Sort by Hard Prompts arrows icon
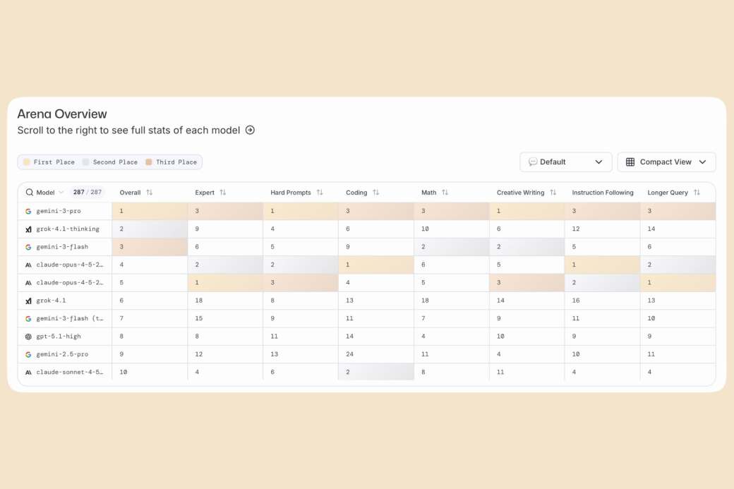The width and height of the screenshot is (734, 489). [320, 193]
